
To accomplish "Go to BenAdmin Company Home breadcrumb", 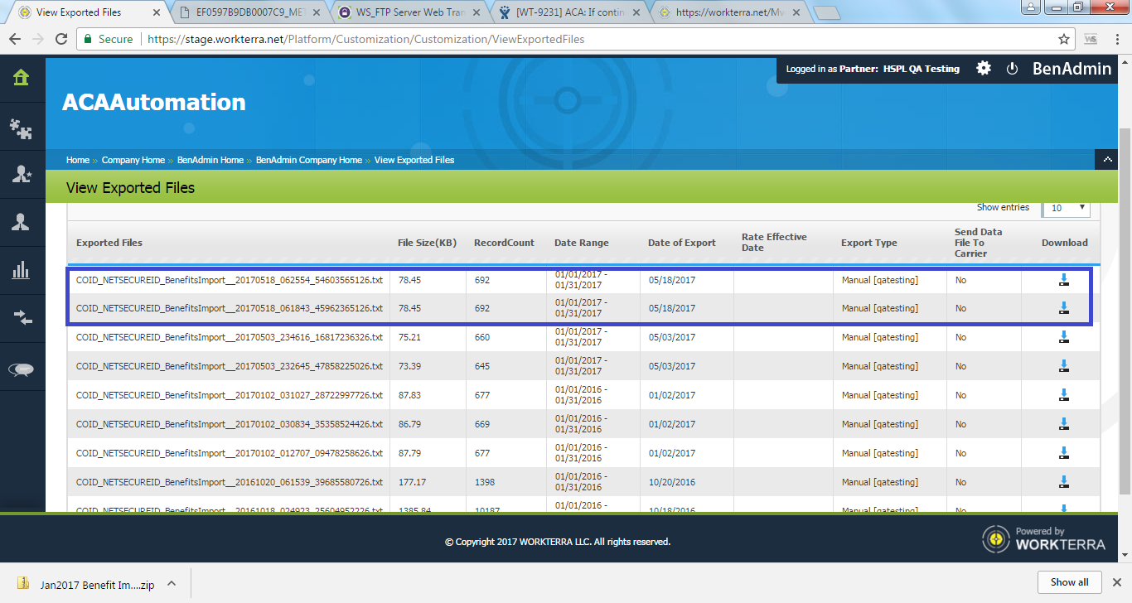I will (309, 160).
